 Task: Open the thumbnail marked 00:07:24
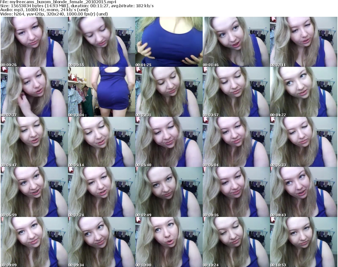tap(102, 192)
